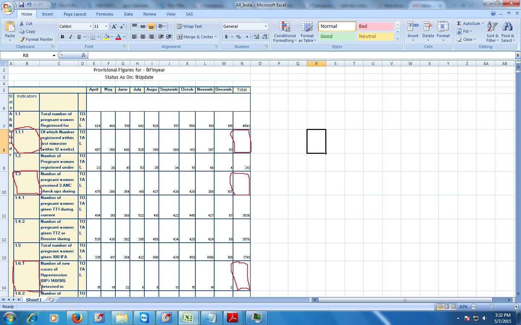Toggle Bold formatting
The image size is (521, 325).
click(x=62, y=37)
